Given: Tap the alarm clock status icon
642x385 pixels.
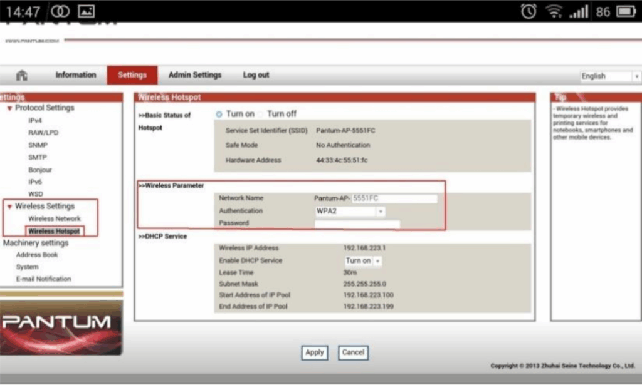Looking at the screenshot, I should tap(529, 11).
